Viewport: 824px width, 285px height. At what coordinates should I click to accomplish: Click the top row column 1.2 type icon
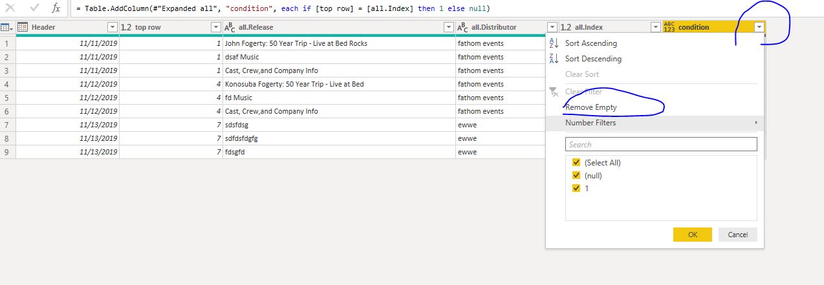pos(126,27)
